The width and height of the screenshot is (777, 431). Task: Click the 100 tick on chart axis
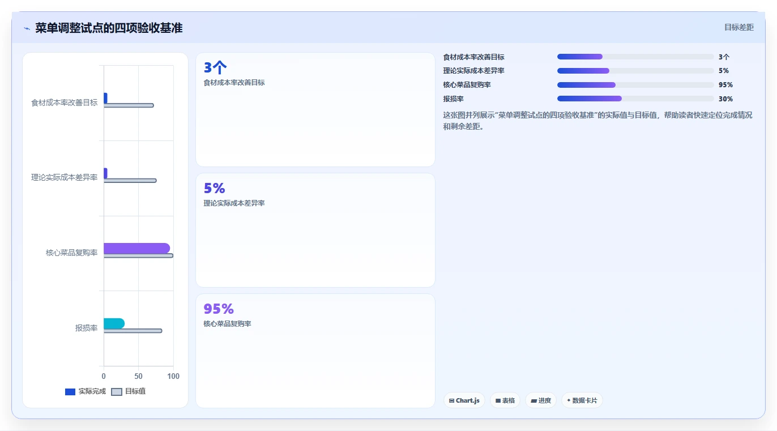point(173,377)
